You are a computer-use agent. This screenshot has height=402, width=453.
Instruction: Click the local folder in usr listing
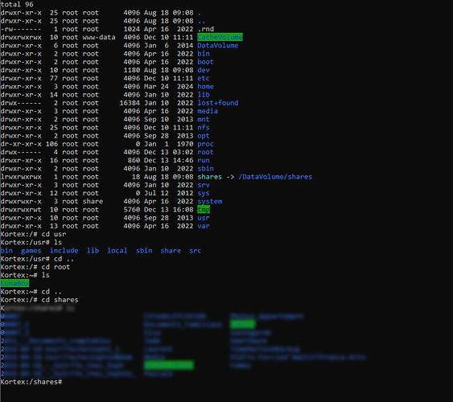tap(117, 251)
